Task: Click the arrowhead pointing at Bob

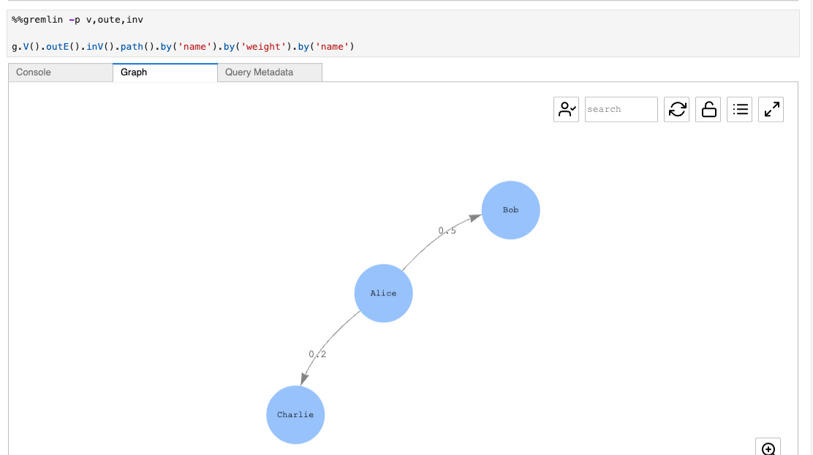Action: point(474,217)
